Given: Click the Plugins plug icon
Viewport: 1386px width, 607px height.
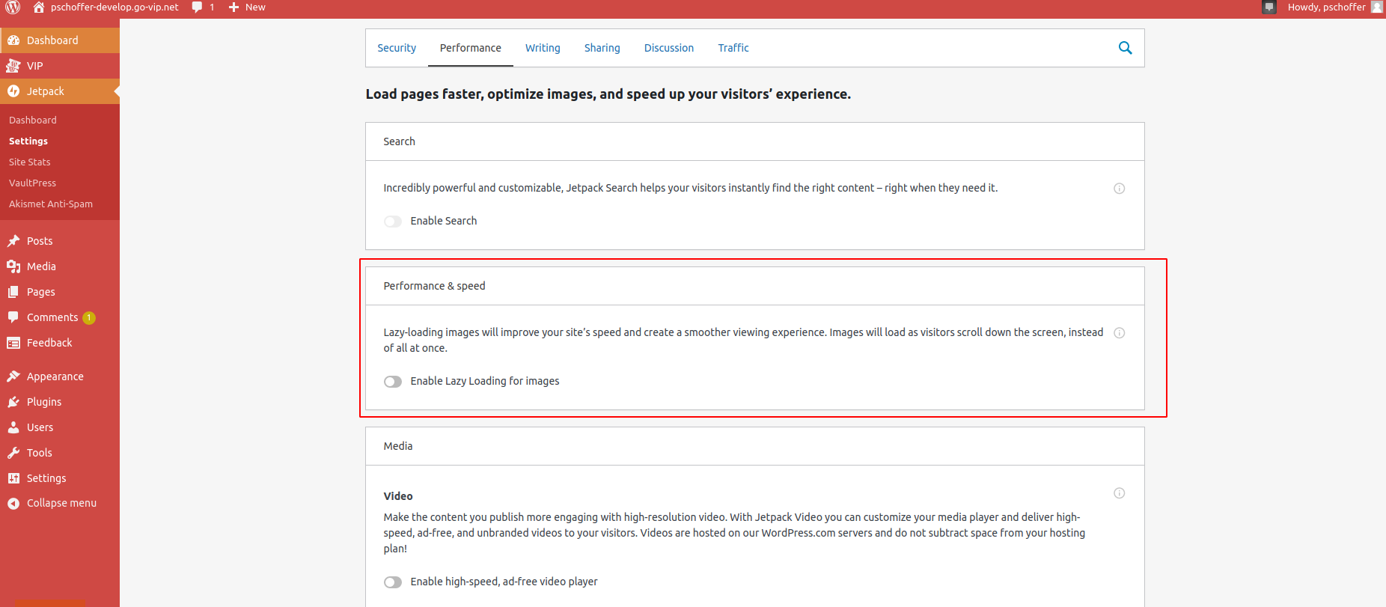Looking at the screenshot, I should 13,402.
